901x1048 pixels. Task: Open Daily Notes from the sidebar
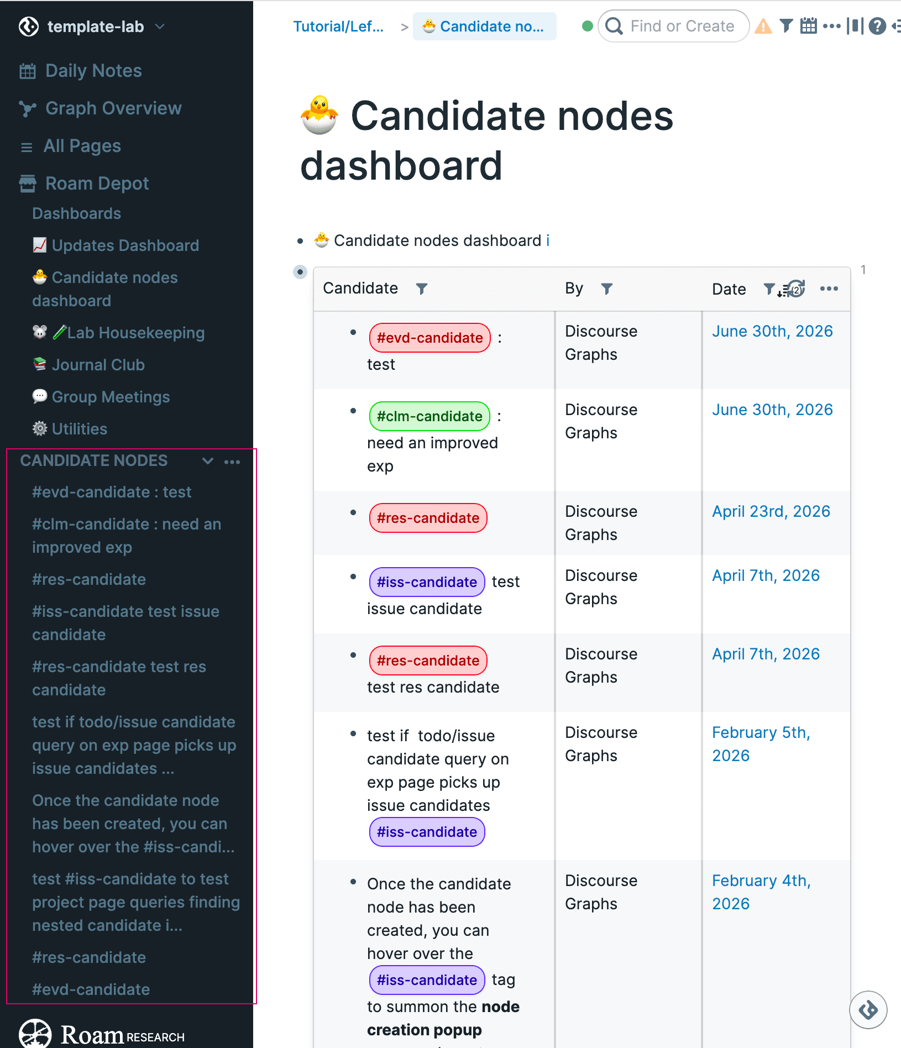click(80, 71)
